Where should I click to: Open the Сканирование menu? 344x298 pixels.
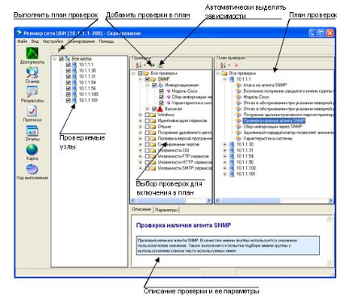click(x=81, y=41)
